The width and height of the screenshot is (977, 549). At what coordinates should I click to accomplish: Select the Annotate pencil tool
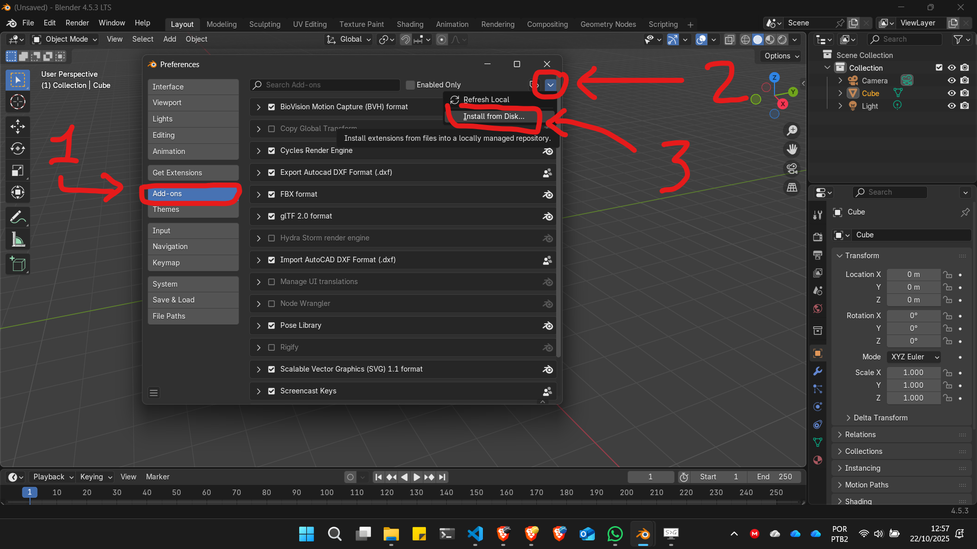[18, 218]
